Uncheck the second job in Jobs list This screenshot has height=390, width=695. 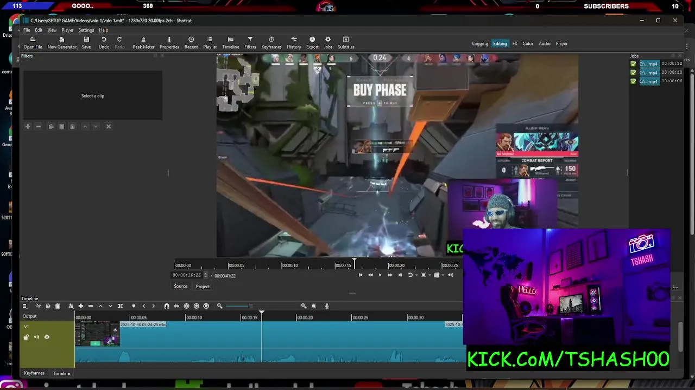coord(633,73)
